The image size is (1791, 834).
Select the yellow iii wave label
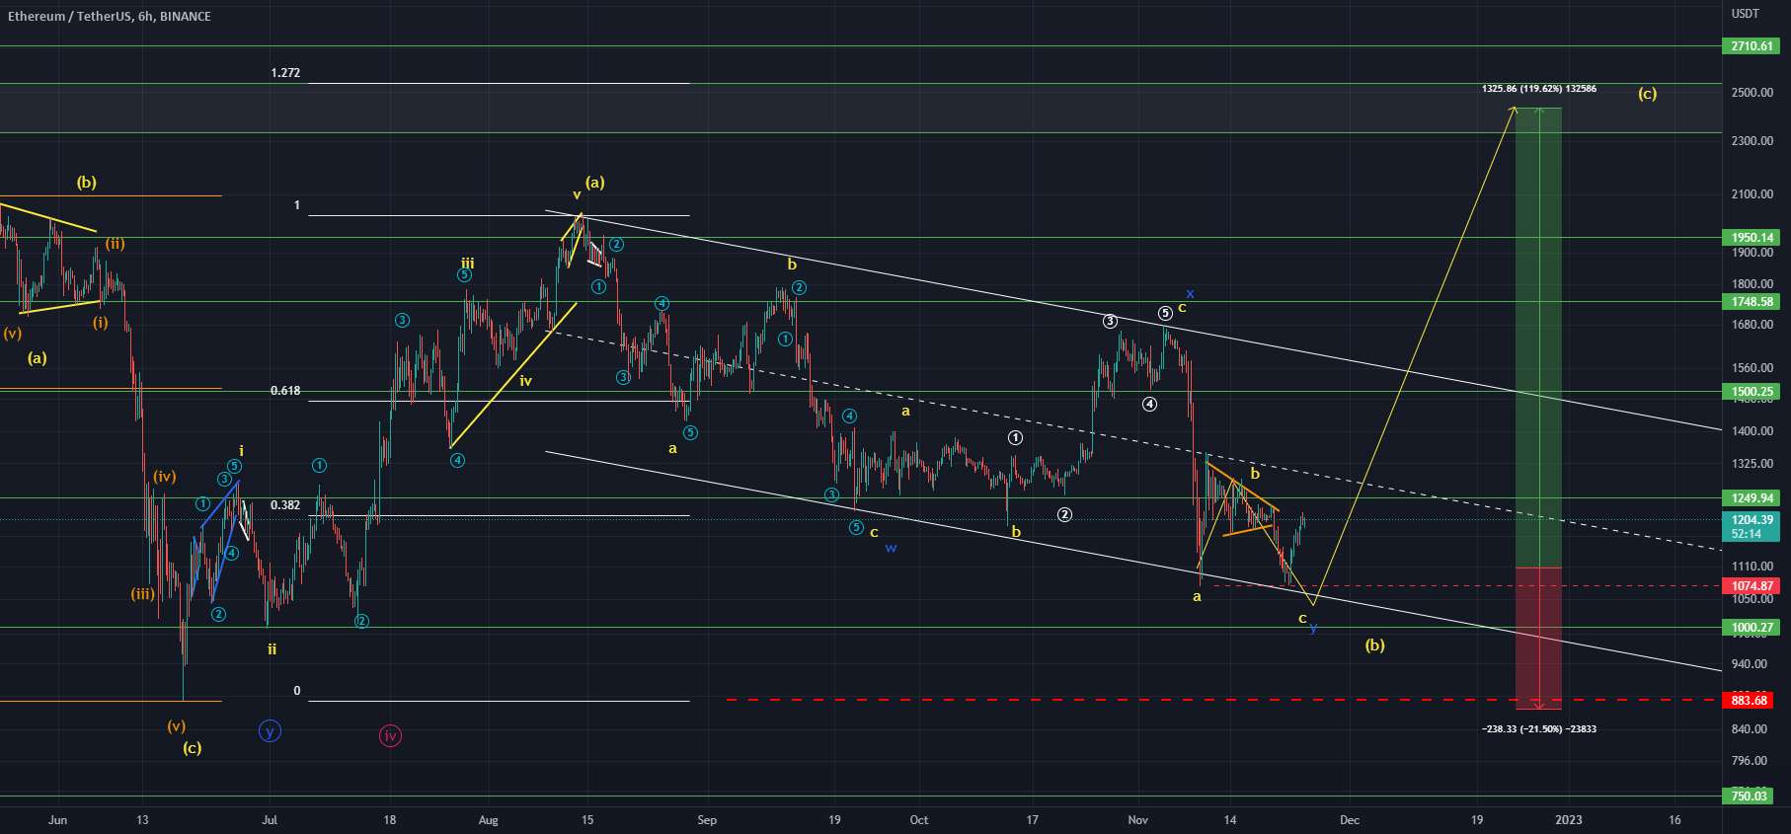click(468, 264)
